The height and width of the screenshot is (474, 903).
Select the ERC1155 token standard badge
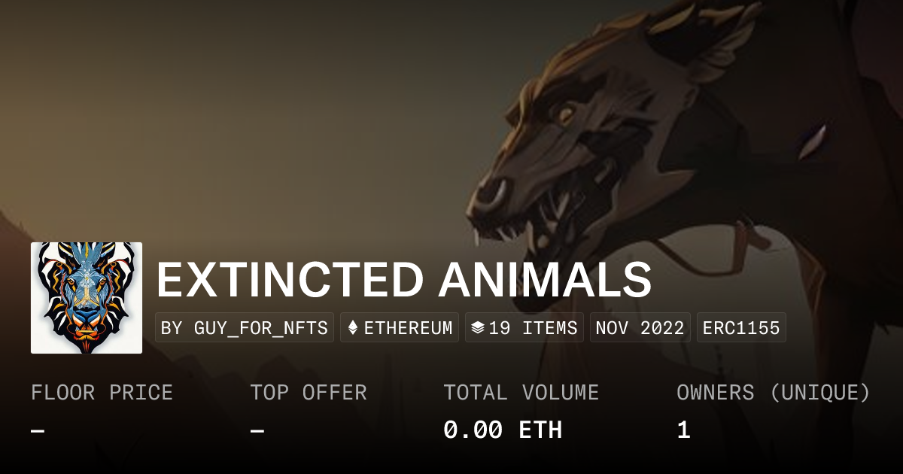pos(741,328)
